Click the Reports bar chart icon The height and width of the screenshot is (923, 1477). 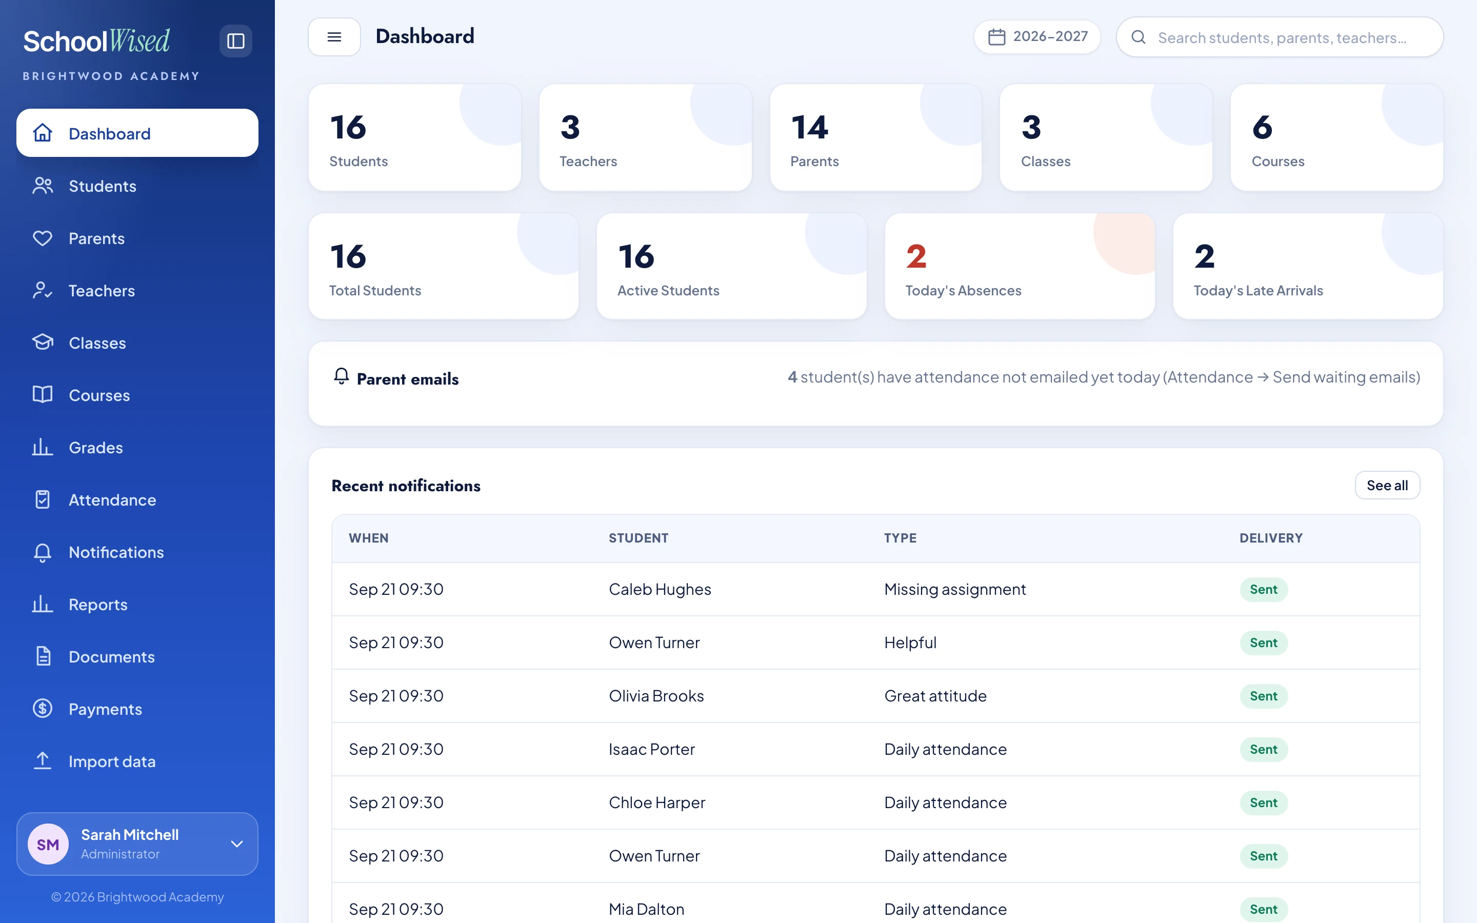point(43,605)
